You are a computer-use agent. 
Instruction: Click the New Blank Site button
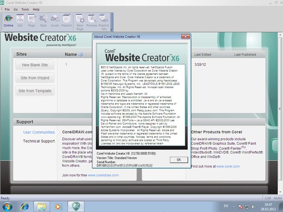35,65
